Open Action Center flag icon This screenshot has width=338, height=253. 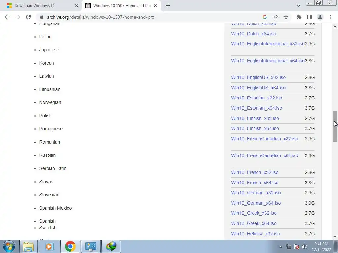pyautogui.click(x=297, y=247)
